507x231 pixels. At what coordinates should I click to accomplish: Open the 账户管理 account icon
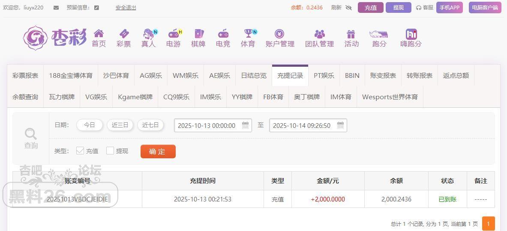pos(279,34)
